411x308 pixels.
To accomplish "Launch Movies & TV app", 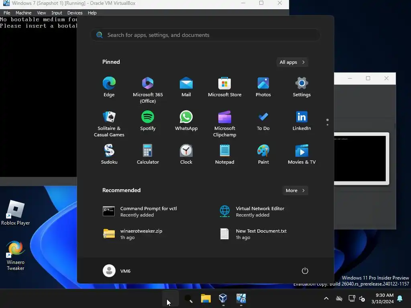I will pos(302,154).
